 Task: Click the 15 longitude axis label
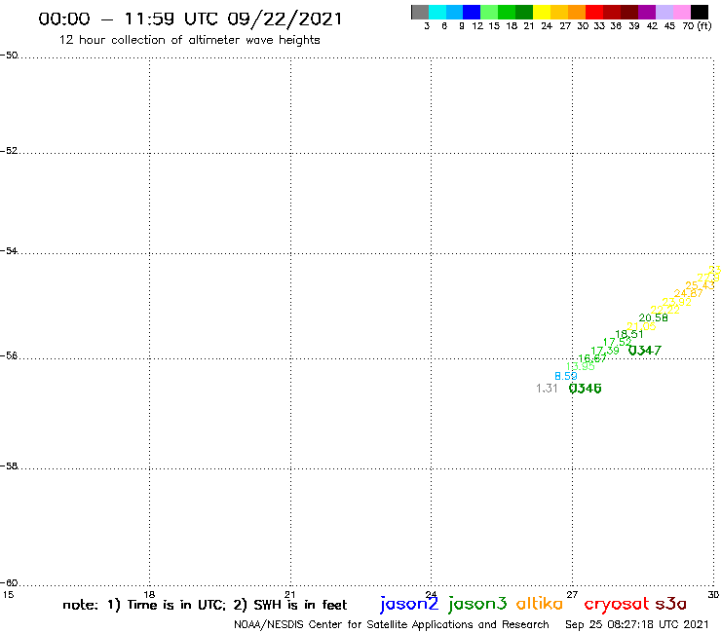point(8,595)
